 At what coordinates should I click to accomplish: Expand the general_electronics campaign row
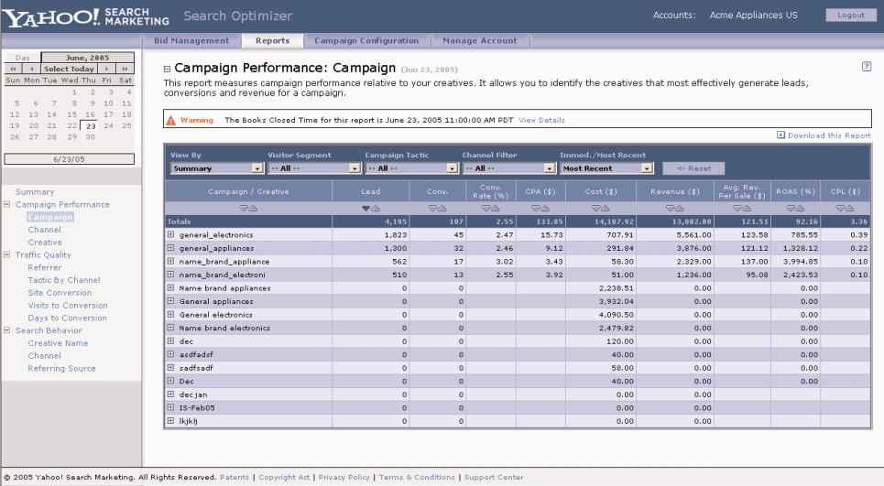(x=170, y=234)
